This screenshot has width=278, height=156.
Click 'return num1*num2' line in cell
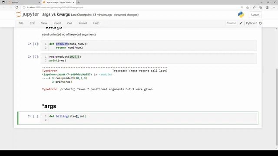[69, 48]
